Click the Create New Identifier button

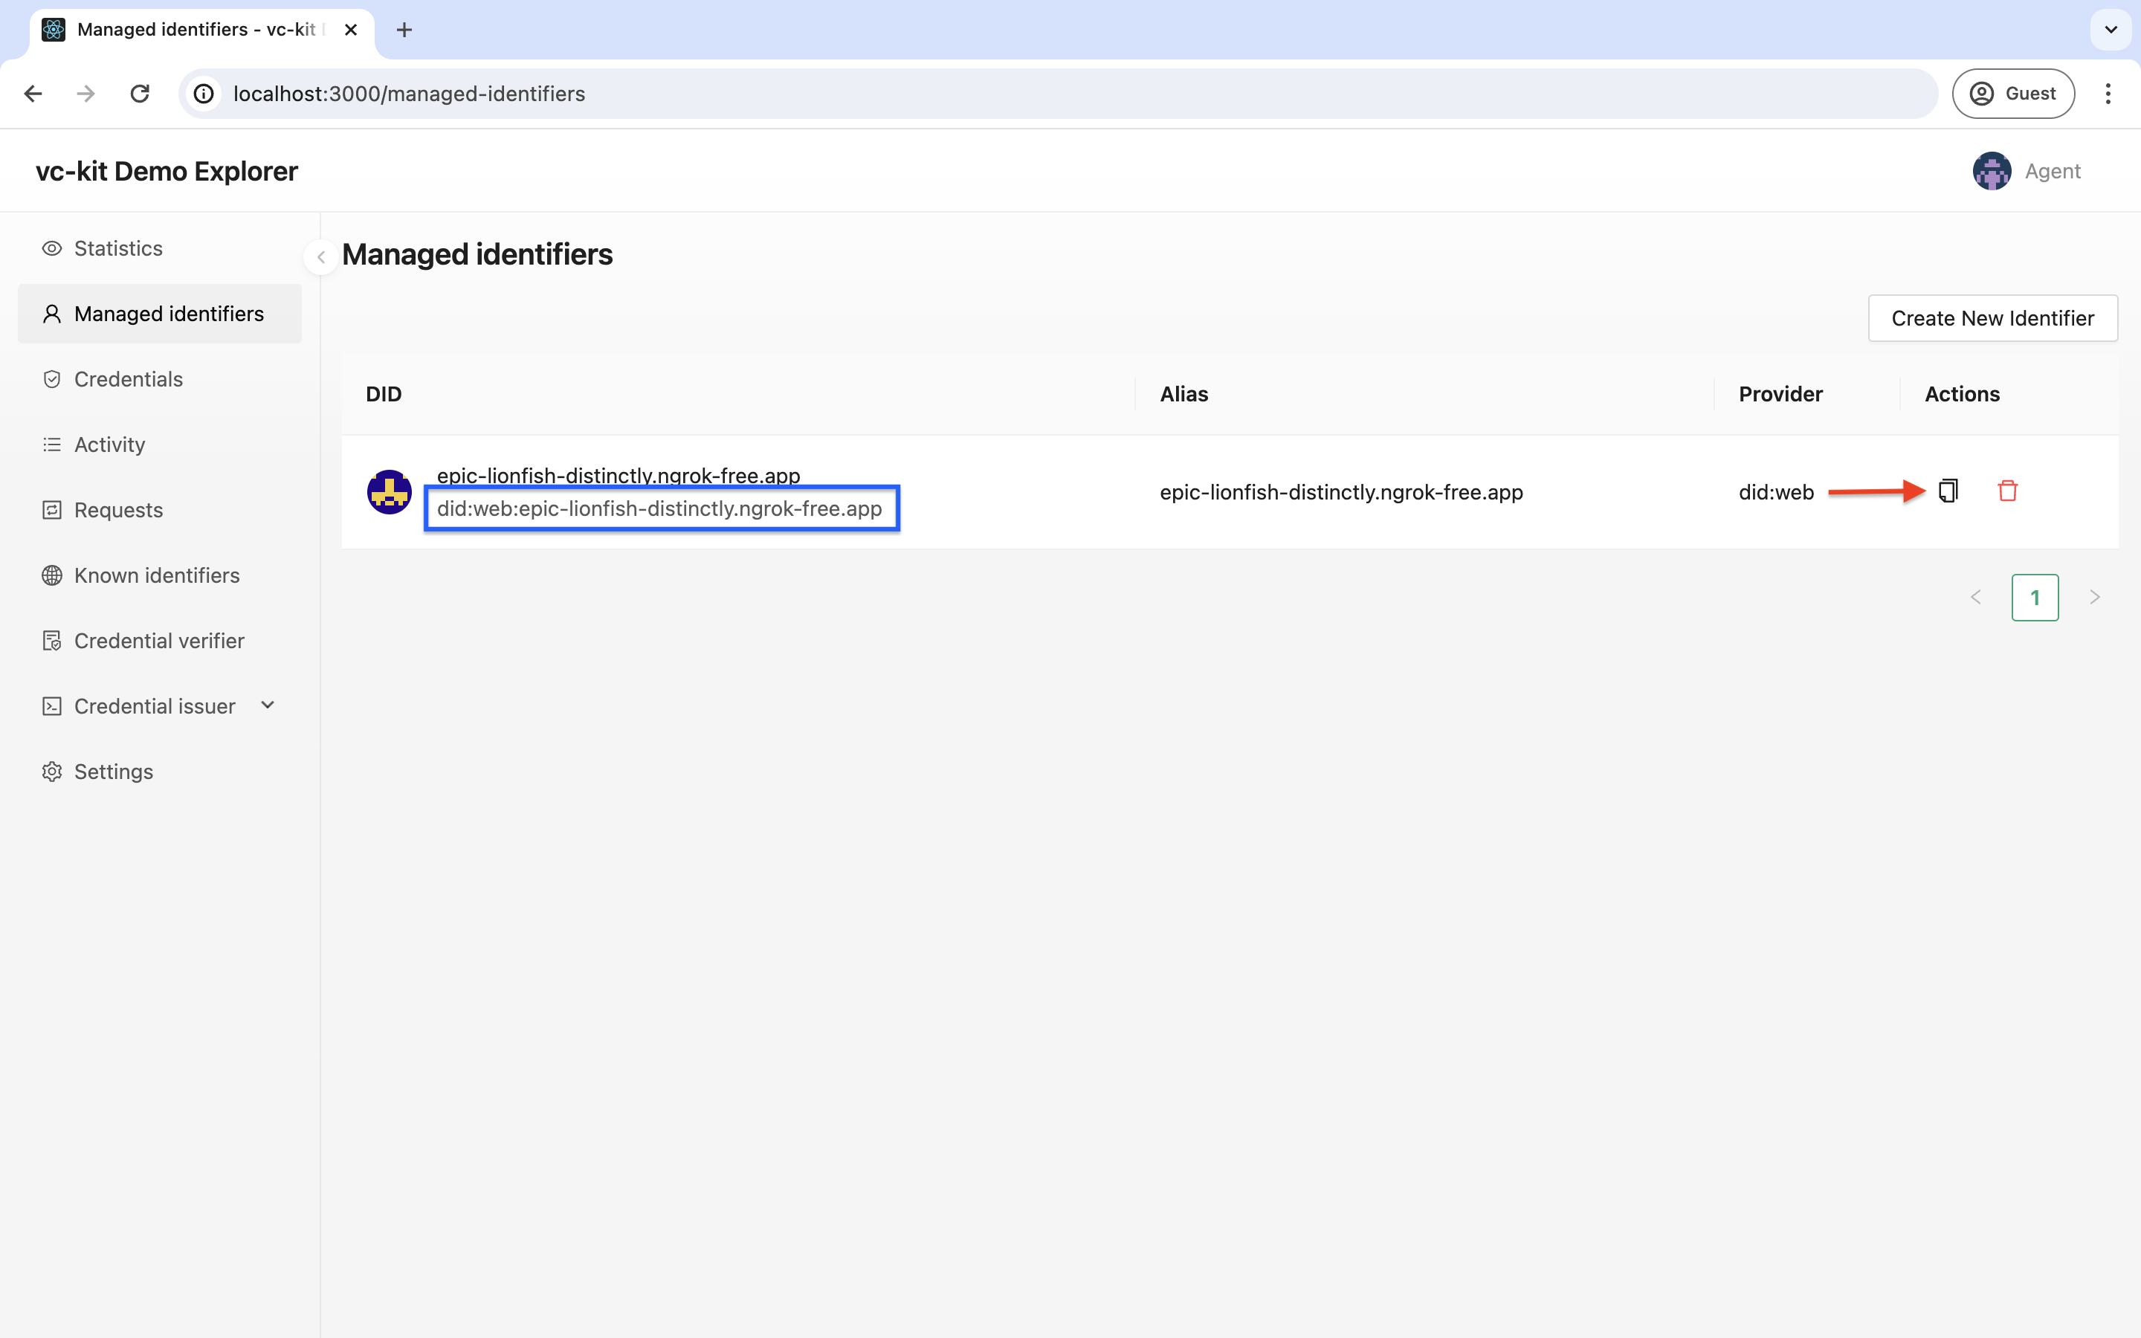[x=1993, y=317]
